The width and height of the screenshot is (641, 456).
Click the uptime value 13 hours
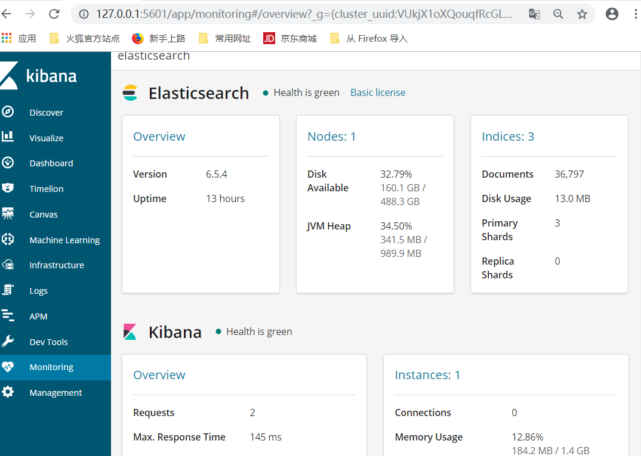225,198
